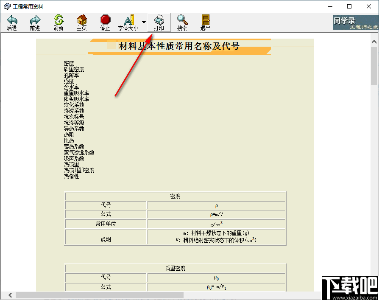Jump to the 孔隙率 entry

click(x=71, y=75)
